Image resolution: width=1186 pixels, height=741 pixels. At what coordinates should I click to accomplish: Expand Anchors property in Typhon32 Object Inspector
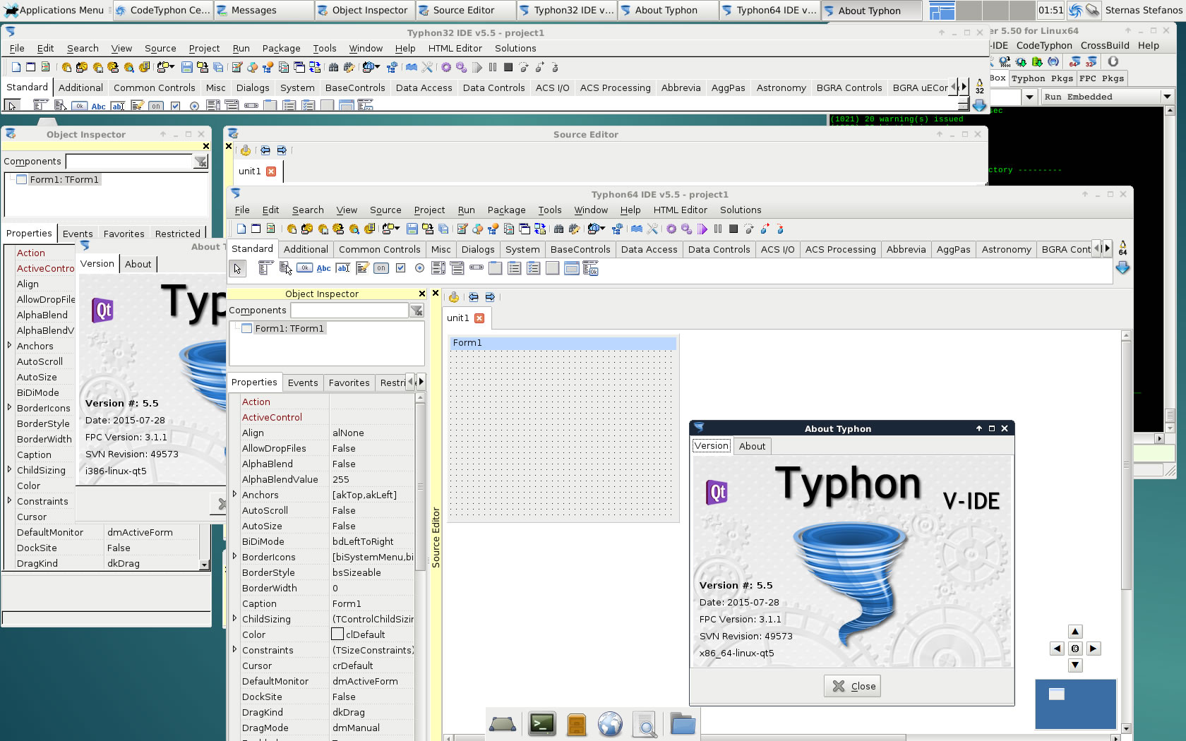pyautogui.click(x=9, y=346)
